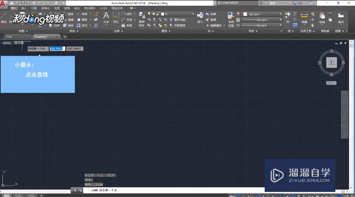355x197 pixels.
Task: Click the Erase tool icon
Action: coord(96,14)
